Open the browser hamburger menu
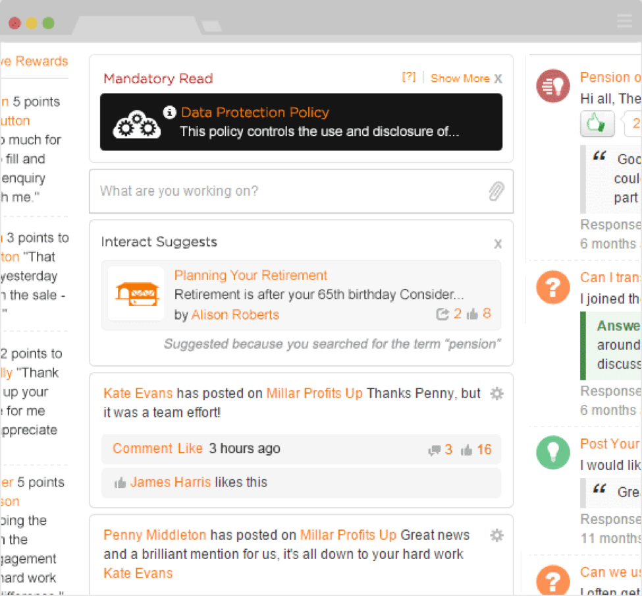The width and height of the screenshot is (642, 596). (624, 20)
